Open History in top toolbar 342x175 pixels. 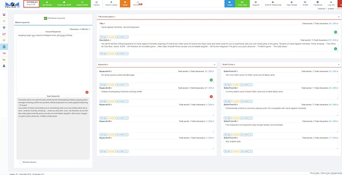[96, 4]
